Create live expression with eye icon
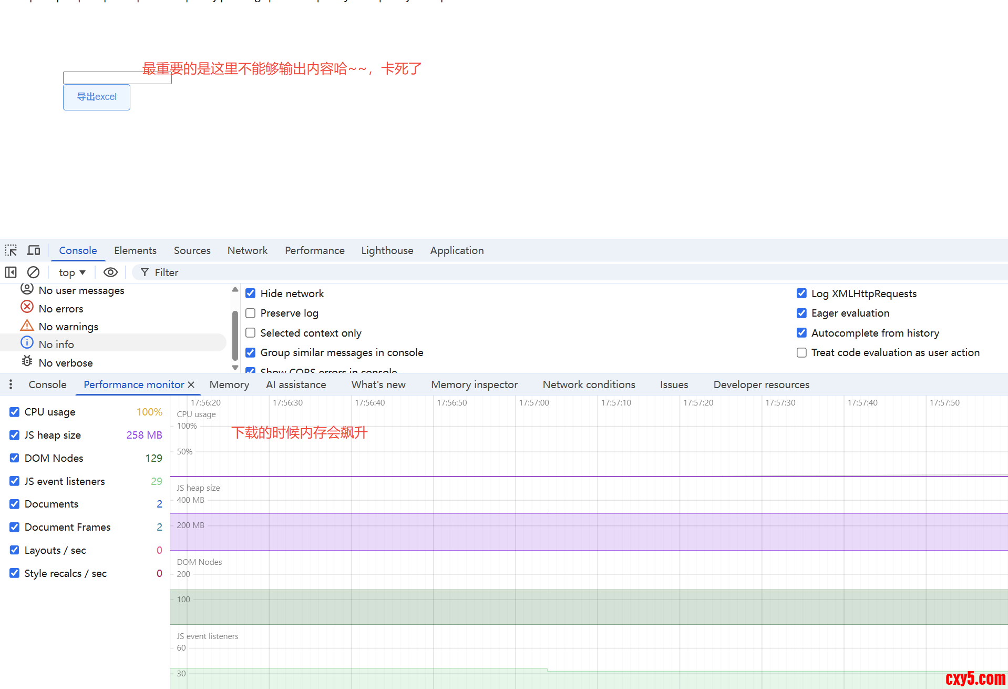The width and height of the screenshot is (1008, 689). pos(110,272)
